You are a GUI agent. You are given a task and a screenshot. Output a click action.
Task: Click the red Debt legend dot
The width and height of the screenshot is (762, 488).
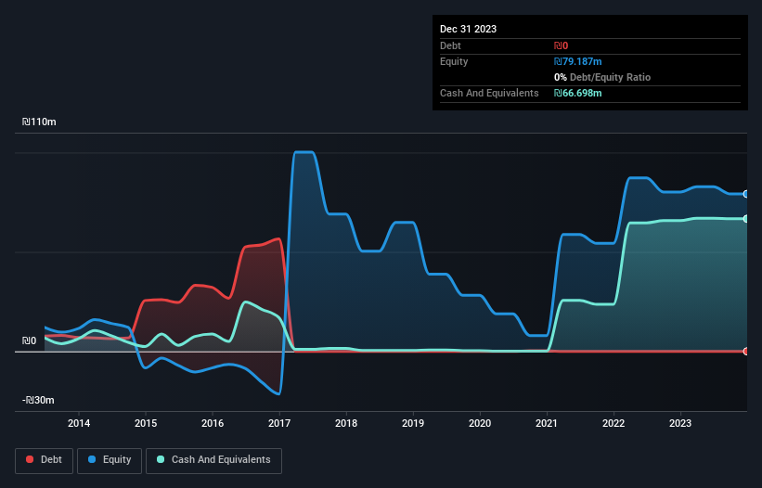pos(30,459)
